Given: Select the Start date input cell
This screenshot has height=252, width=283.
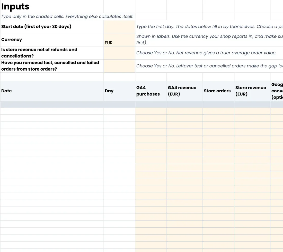Looking at the screenshot, I should click(119, 27).
